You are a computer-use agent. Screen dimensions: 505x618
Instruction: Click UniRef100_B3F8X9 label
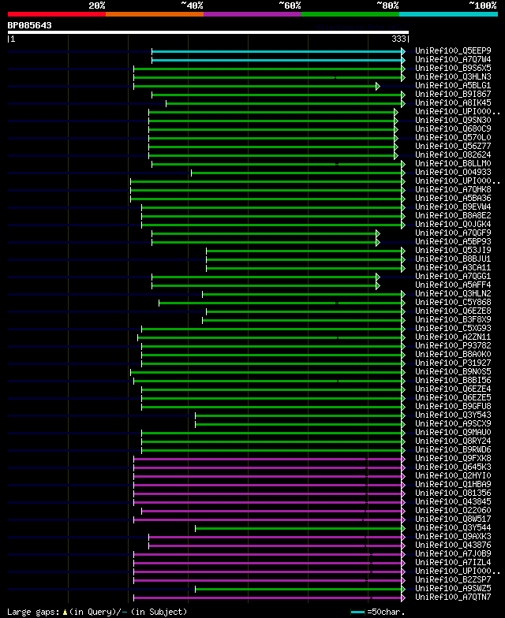coord(453,320)
